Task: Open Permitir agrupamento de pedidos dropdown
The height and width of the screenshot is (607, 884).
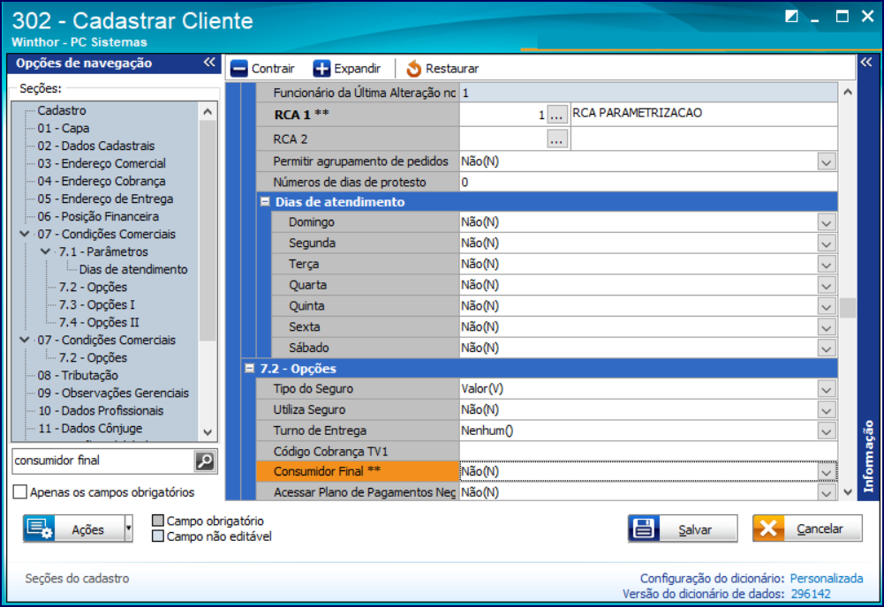Action: tap(827, 162)
